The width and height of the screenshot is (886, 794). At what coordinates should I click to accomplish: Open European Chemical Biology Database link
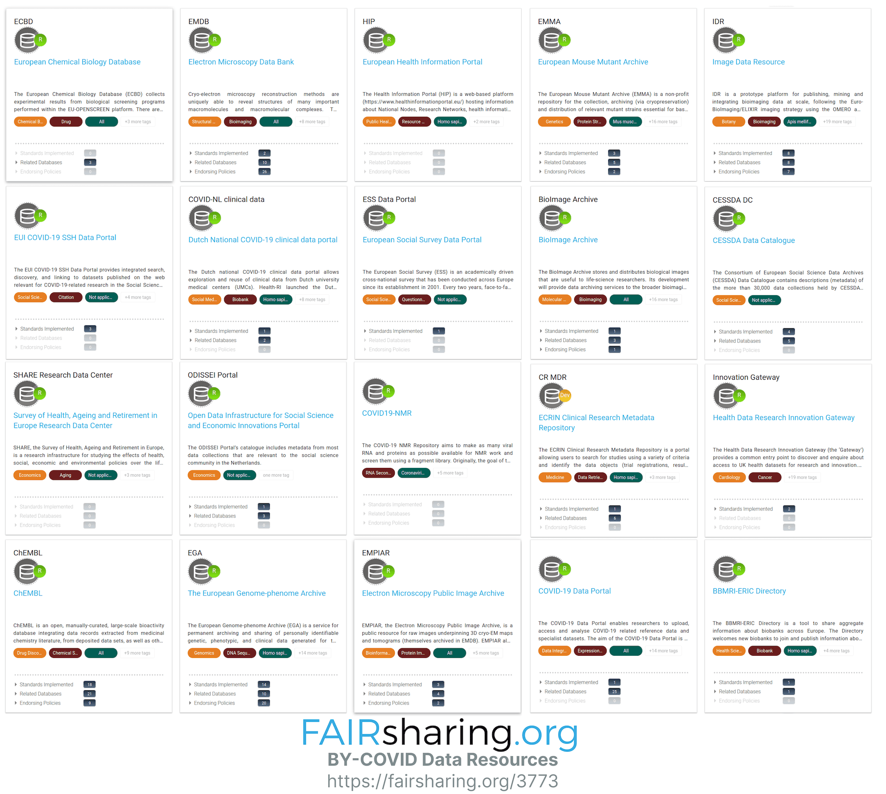coord(78,61)
